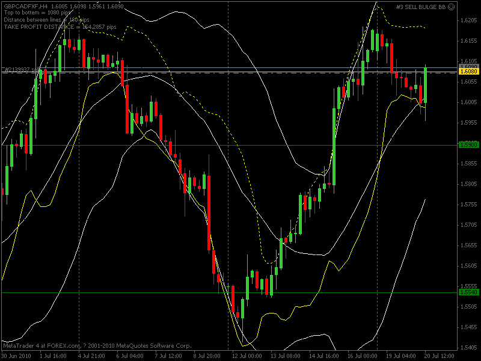
Task: Click 'Top to bottem = 1080 pips' comment
Action: coord(38,13)
